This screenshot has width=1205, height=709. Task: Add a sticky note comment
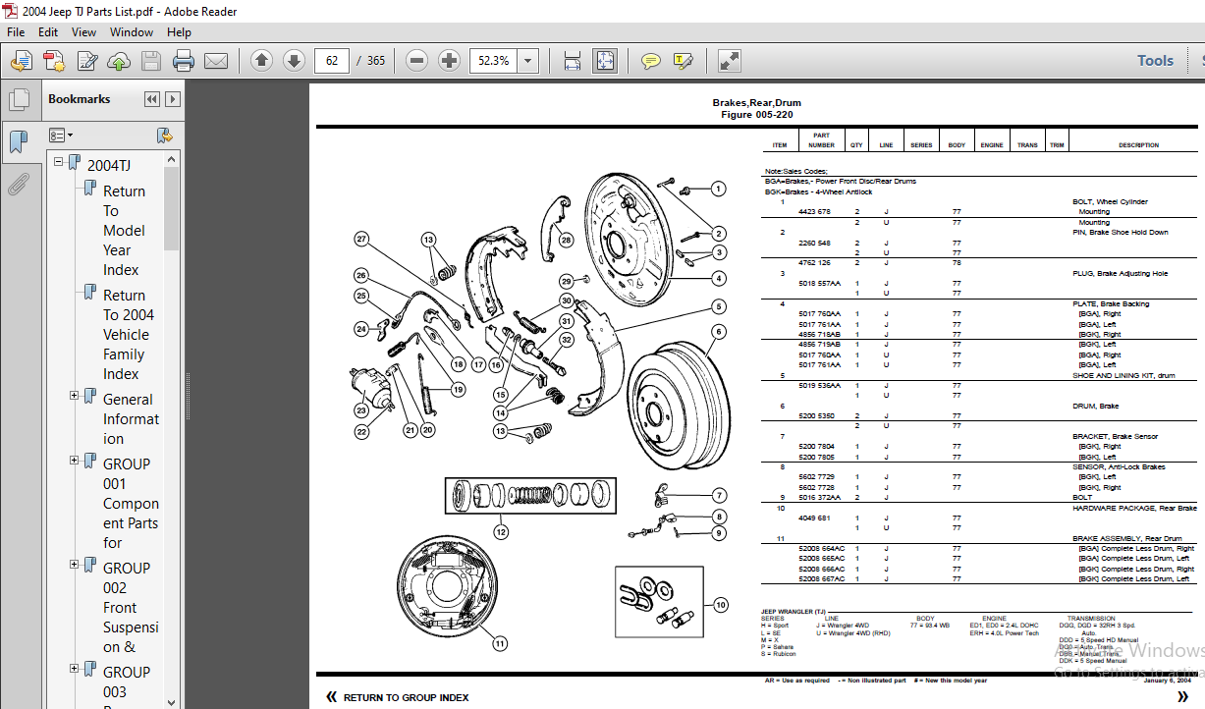[x=650, y=61]
